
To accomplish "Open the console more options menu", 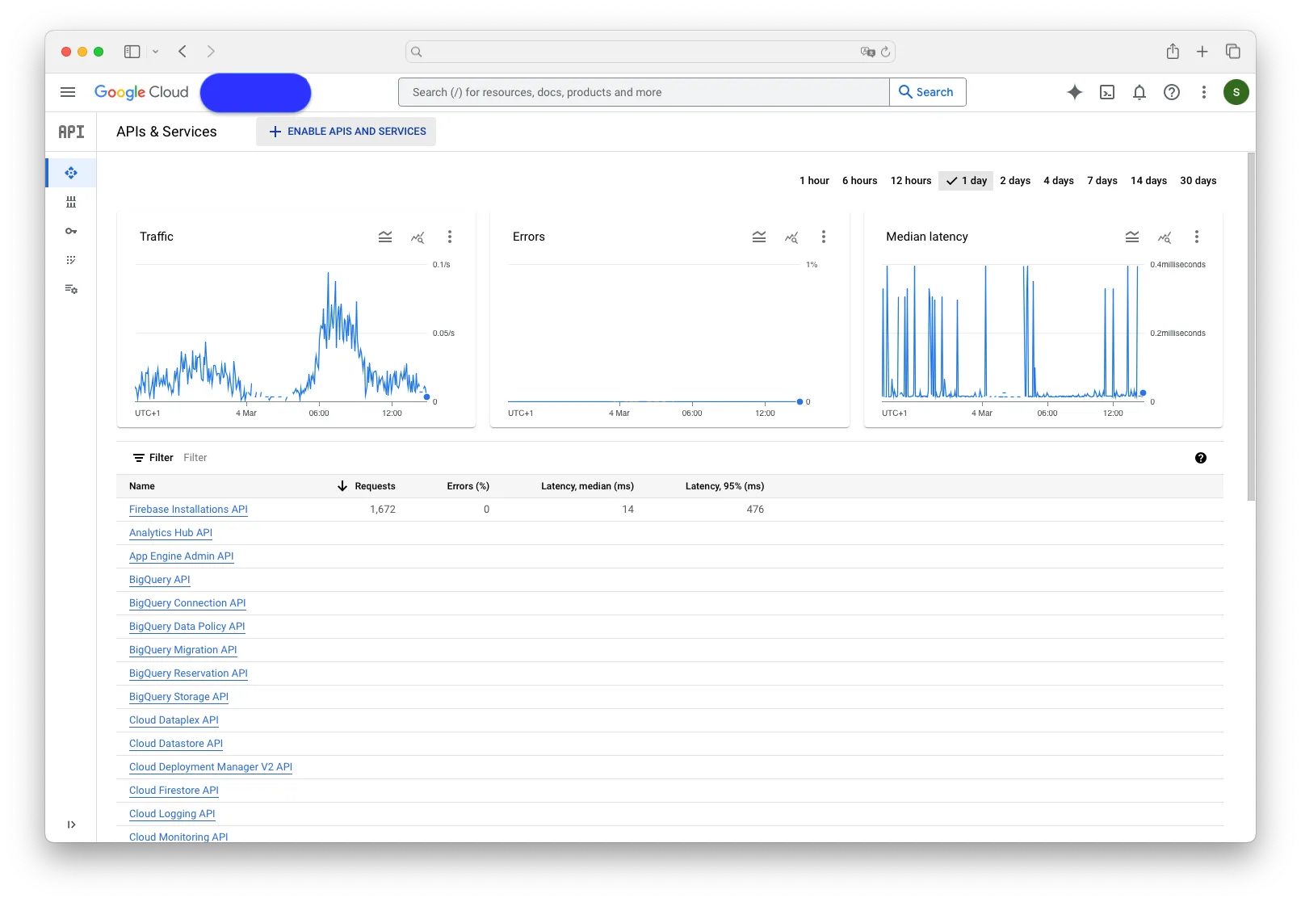I will (1204, 92).
